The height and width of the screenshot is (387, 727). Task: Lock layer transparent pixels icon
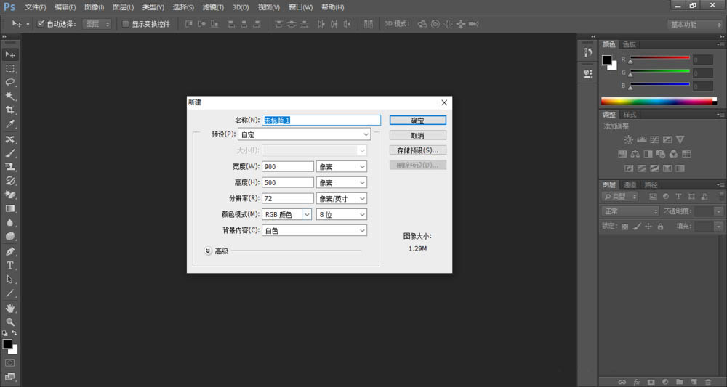pyautogui.click(x=625, y=227)
